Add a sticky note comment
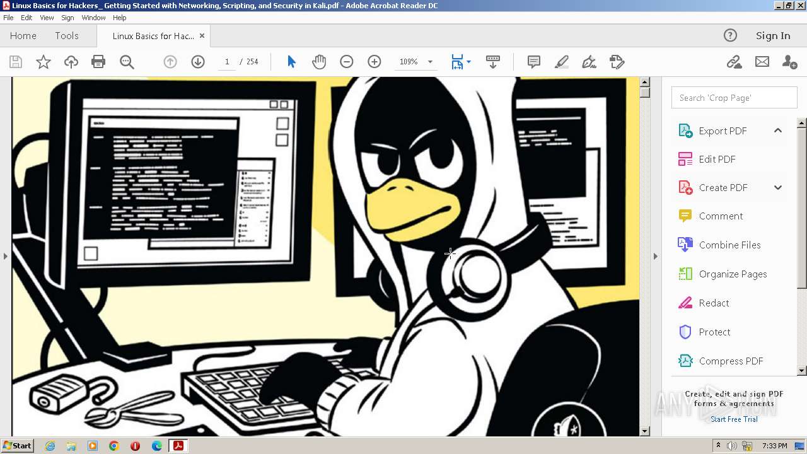The width and height of the screenshot is (807, 454). coord(534,62)
